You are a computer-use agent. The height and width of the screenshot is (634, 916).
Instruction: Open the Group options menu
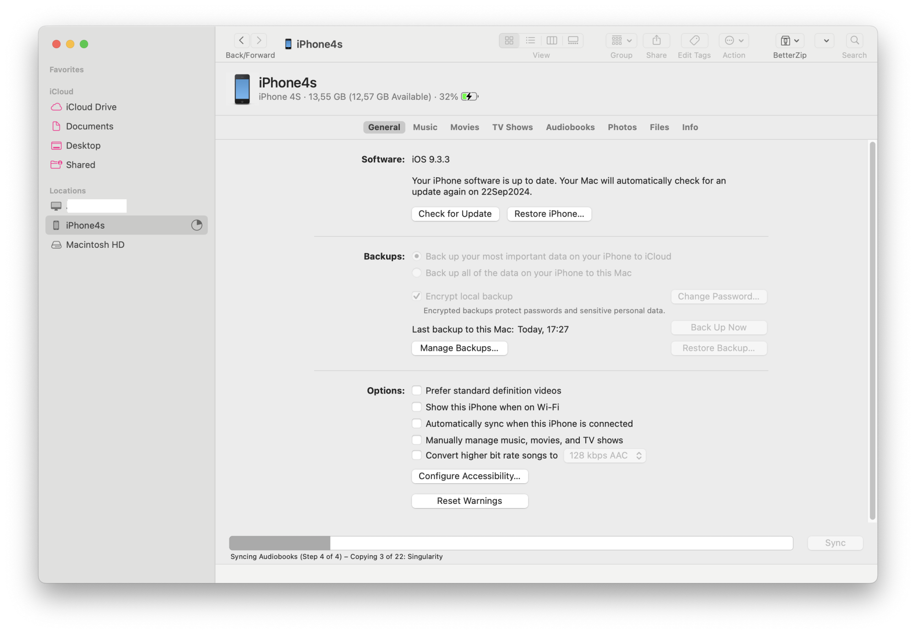[622, 40]
